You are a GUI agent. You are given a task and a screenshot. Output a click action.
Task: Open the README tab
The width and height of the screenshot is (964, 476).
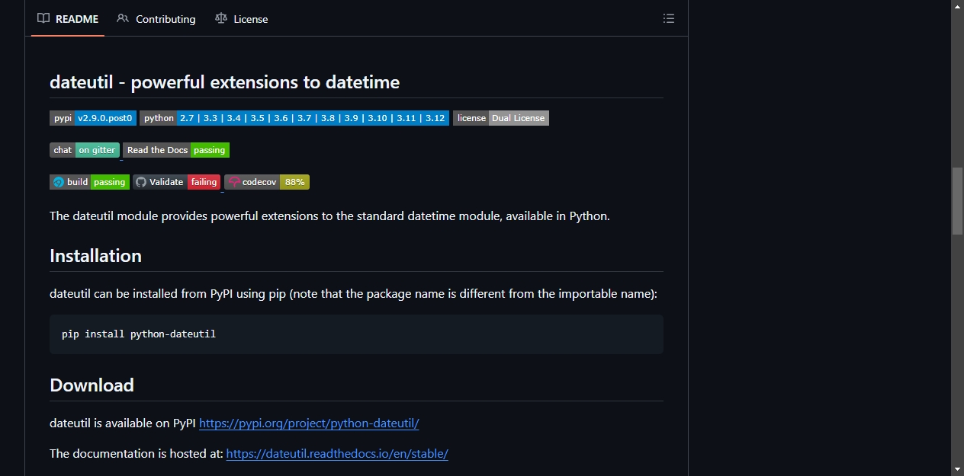tap(68, 18)
